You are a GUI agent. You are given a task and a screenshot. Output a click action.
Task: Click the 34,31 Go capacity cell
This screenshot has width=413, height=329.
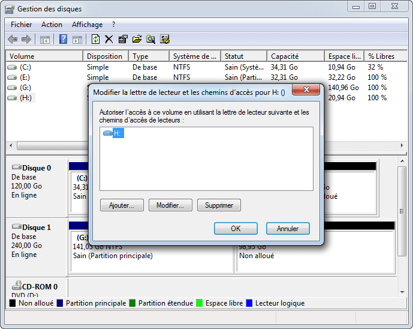tap(284, 67)
